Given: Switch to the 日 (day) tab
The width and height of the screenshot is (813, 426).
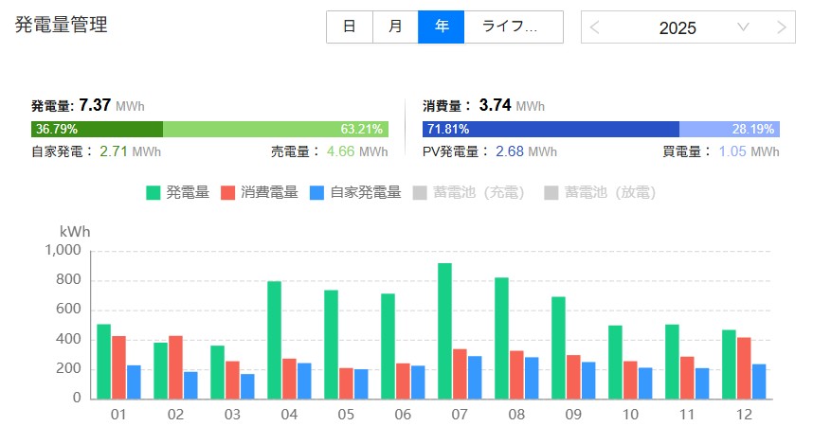Looking at the screenshot, I should pos(350,27).
